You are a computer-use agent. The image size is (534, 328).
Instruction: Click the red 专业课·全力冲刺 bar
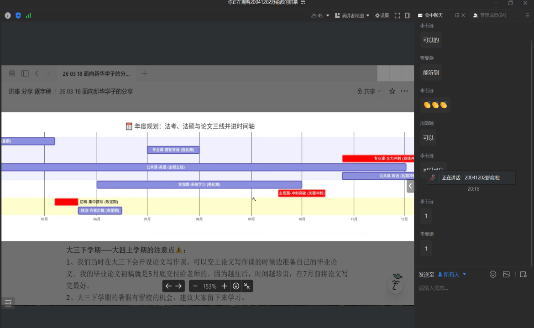pyautogui.click(x=378, y=159)
